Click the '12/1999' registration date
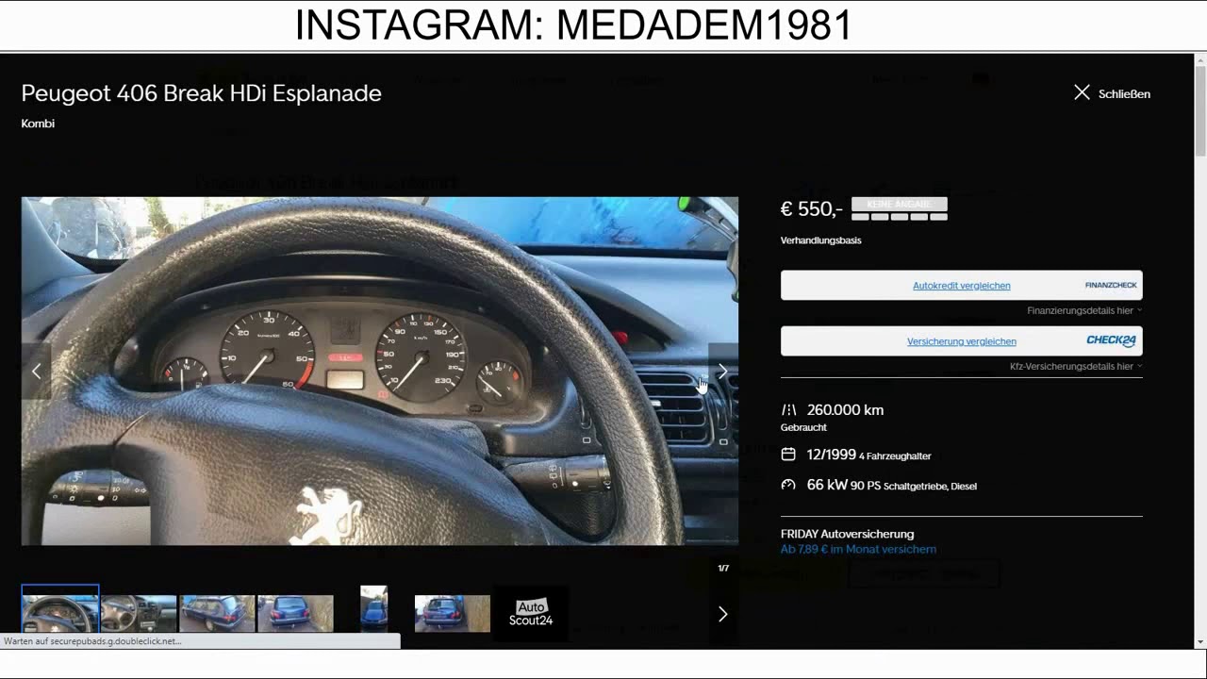 (831, 455)
